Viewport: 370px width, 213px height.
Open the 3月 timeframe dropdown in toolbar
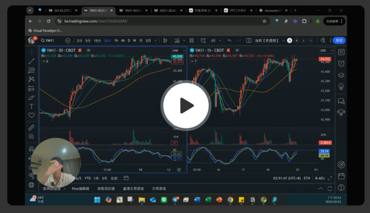tap(149, 40)
